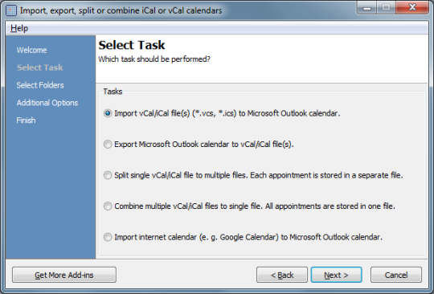Minimize the wizard window
Screen dimensions: 434x294
(x=367, y=7)
